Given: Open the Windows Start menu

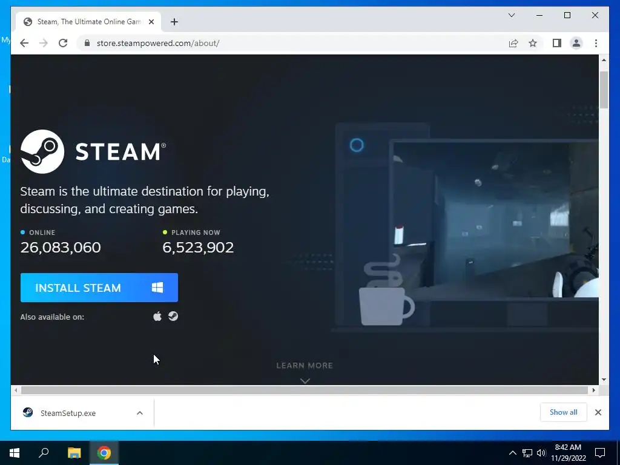Looking at the screenshot, I should tap(15, 453).
